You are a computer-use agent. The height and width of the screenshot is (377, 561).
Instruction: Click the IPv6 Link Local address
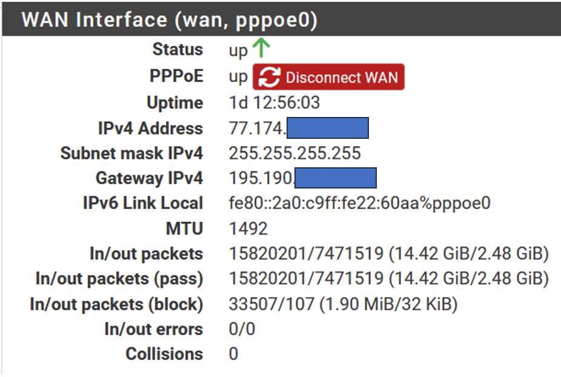click(x=360, y=204)
